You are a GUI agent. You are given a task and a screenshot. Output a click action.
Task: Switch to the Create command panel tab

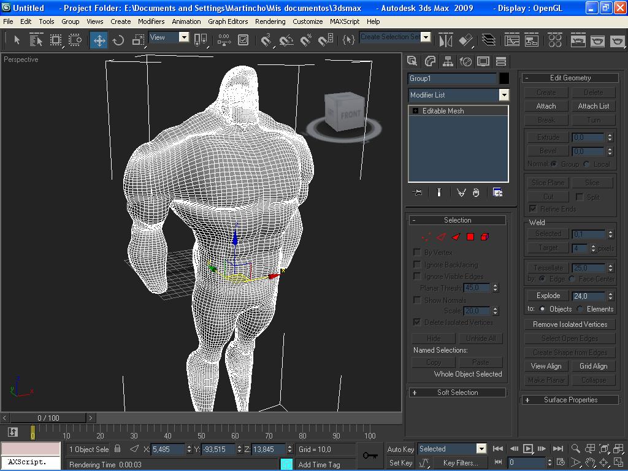click(412, 61)
